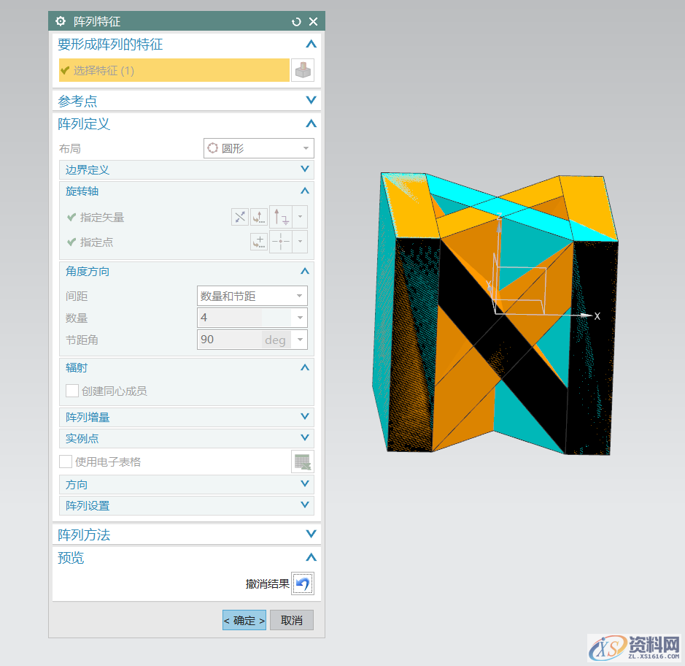Enable the 创建同心成员 checkbox

71,391
